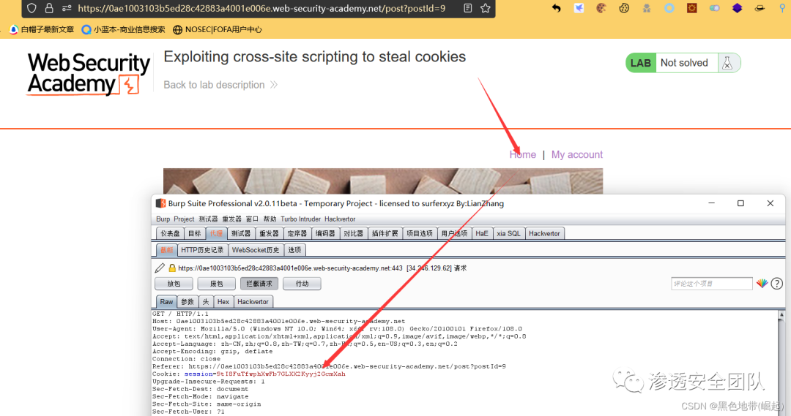
Task: Click the brown cookie extension icon
Action: (601, 8)
